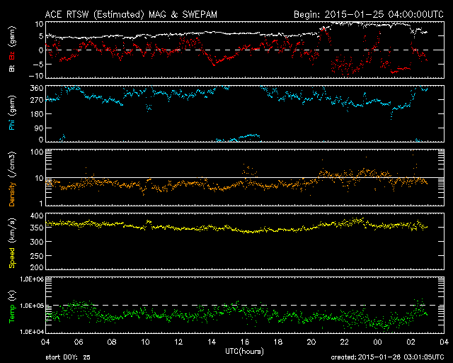This screenshot has height=363, width=453.
Task: Click the ACE RTSW MAG & SWEPAM title
Action: (131, 14)
